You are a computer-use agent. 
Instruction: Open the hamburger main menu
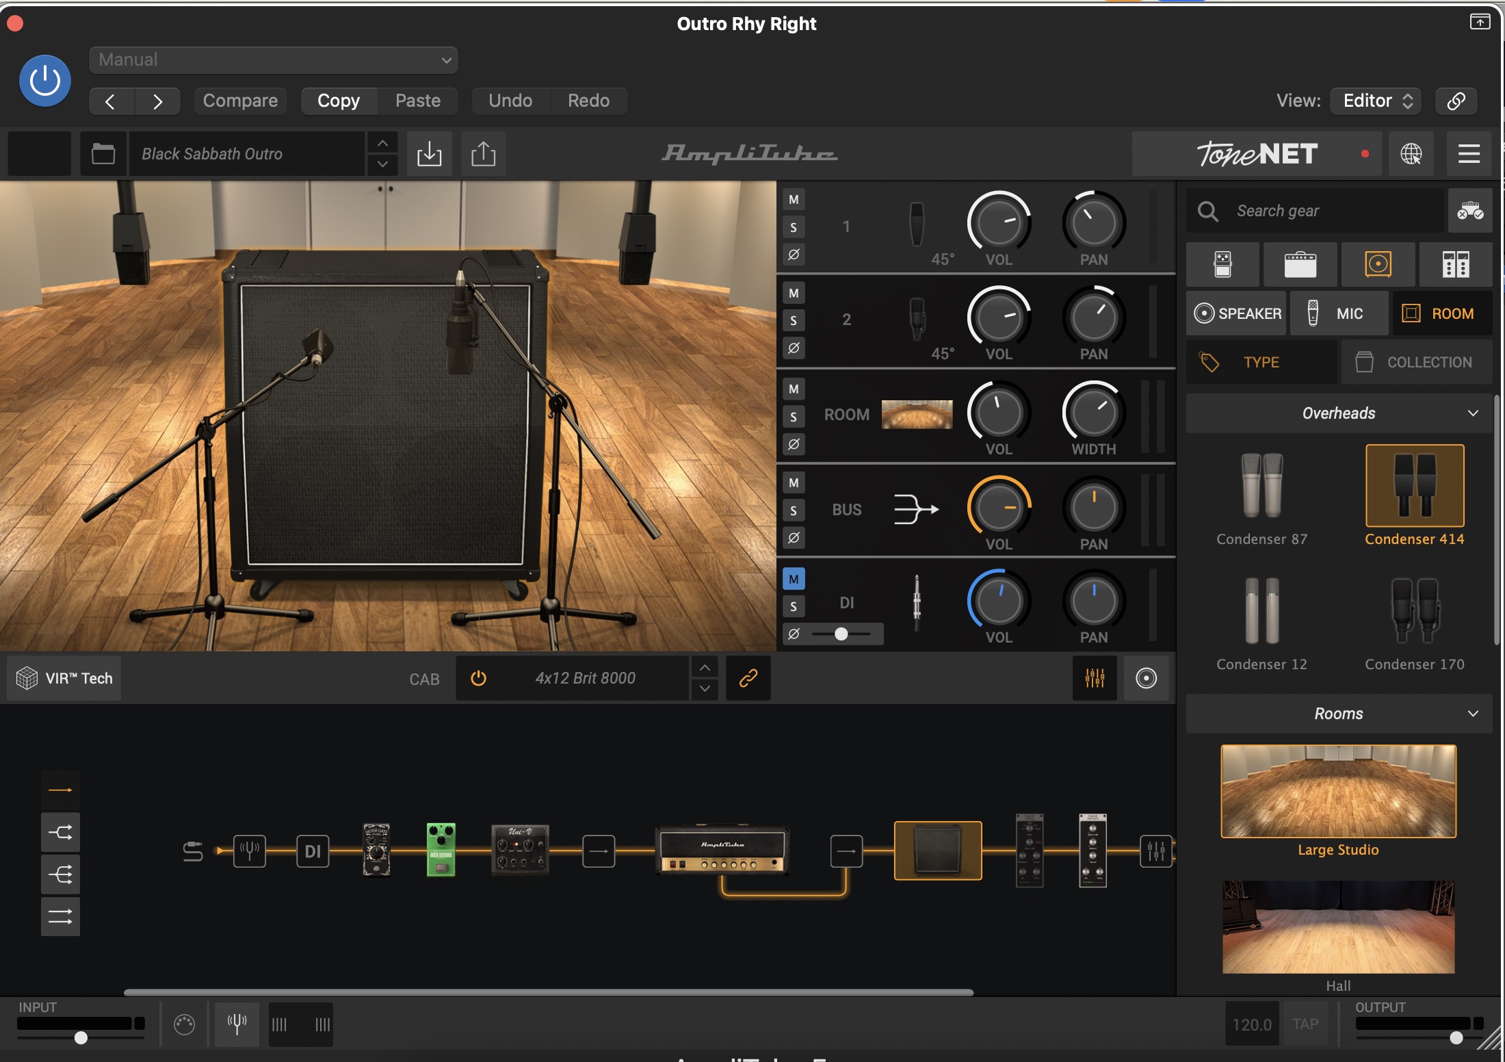(1469, 154)
